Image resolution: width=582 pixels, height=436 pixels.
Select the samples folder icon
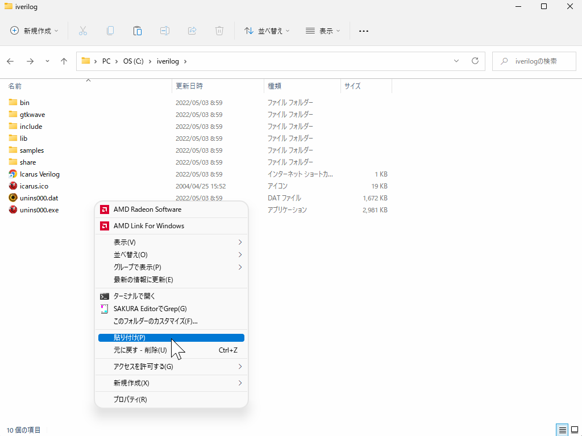pos(13,150)
